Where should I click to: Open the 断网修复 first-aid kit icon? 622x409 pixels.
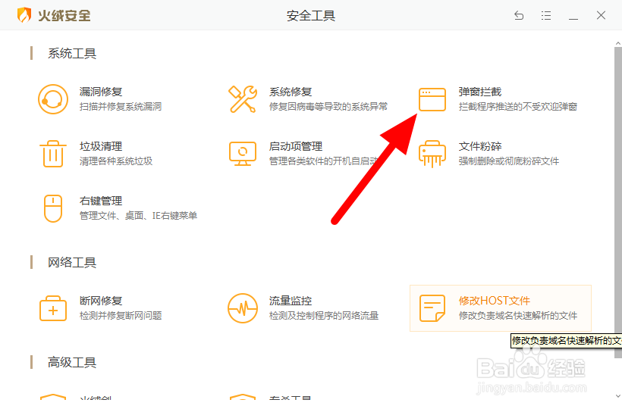pos(53,308)
